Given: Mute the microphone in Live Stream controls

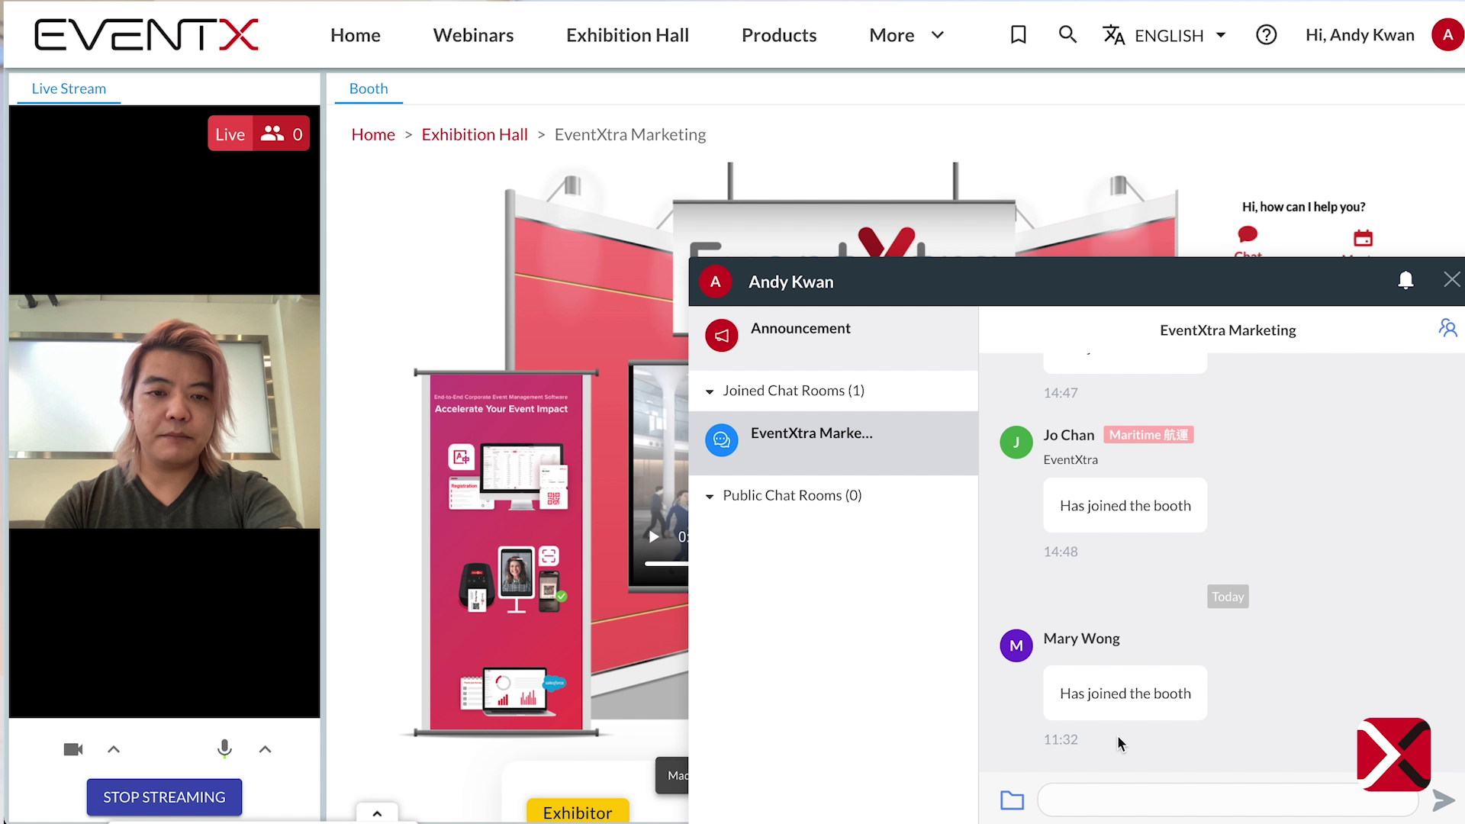Looking at the screenshot, I should tap(224, 749).
